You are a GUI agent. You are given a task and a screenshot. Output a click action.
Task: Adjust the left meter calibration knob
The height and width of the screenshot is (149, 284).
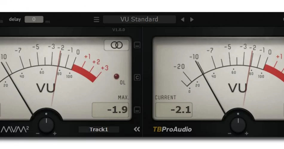pyautogui.click(x=46, y=125)
